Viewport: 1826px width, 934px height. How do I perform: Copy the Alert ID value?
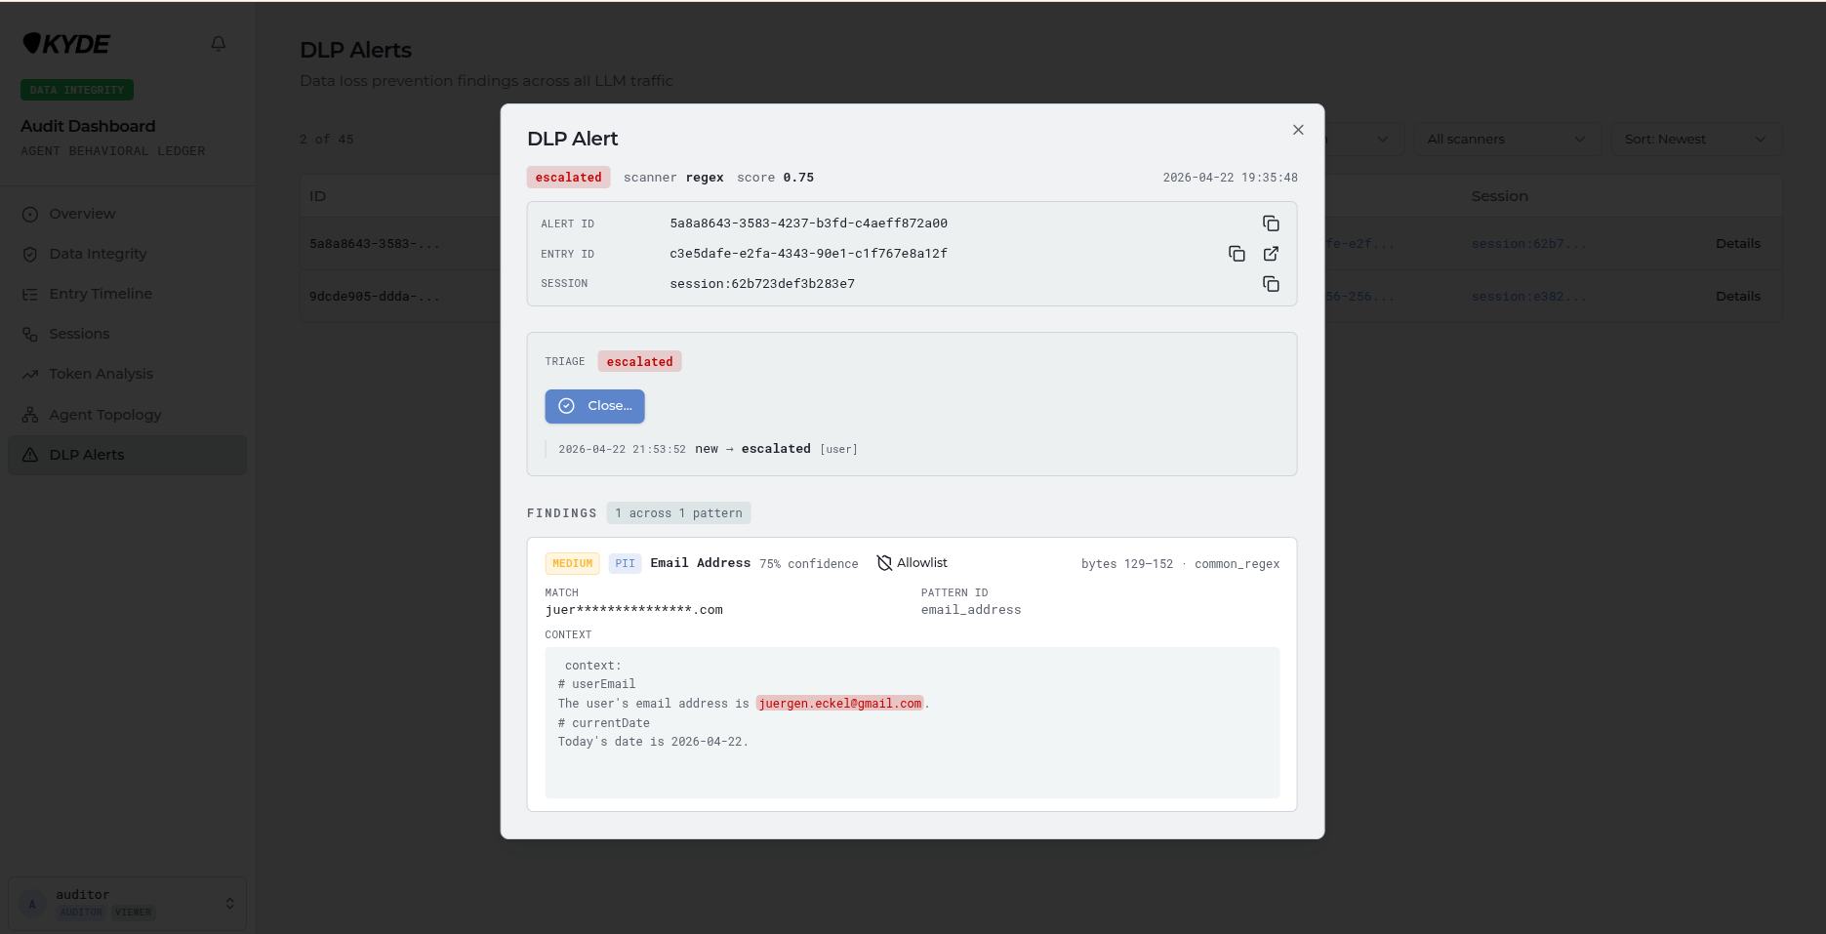(1271, 223)
